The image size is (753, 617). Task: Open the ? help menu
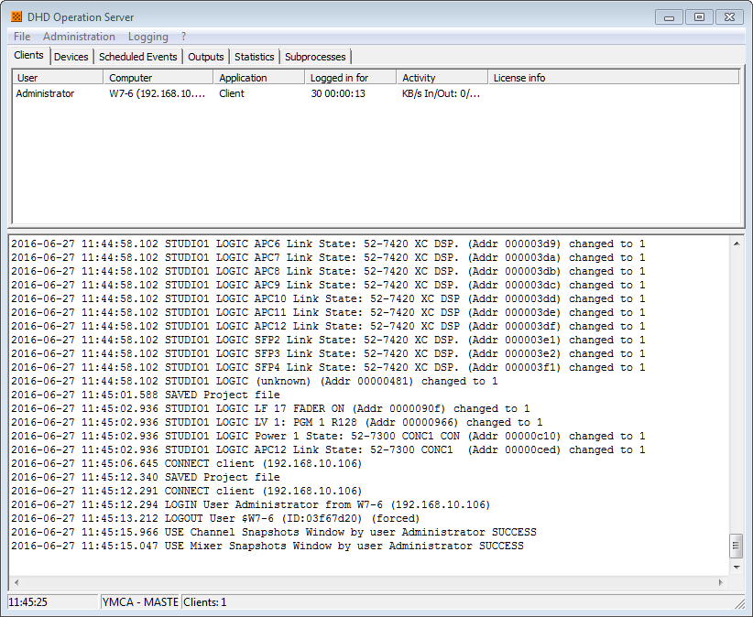click(183, 37)
